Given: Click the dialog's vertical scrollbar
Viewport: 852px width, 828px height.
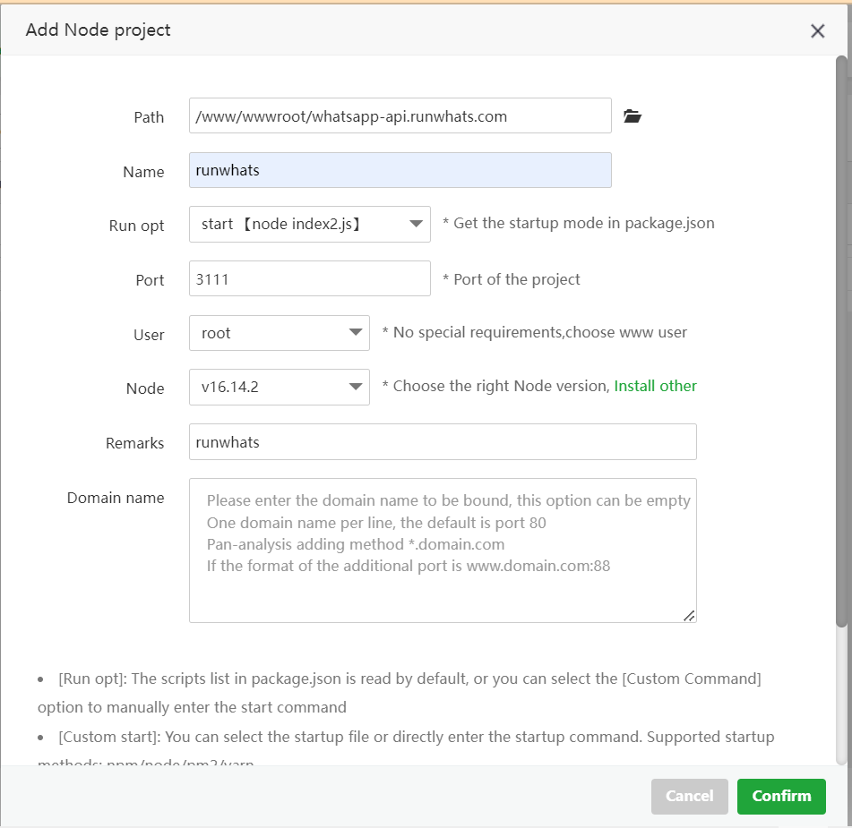Looking at the screenshot, I should tap(841, 340).
